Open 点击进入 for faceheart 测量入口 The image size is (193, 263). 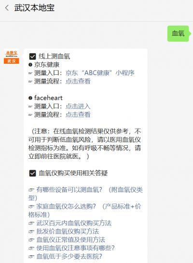(78, 106)
